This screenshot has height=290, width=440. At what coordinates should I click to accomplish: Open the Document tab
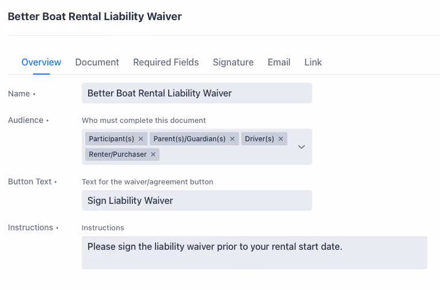coord(97,62)
